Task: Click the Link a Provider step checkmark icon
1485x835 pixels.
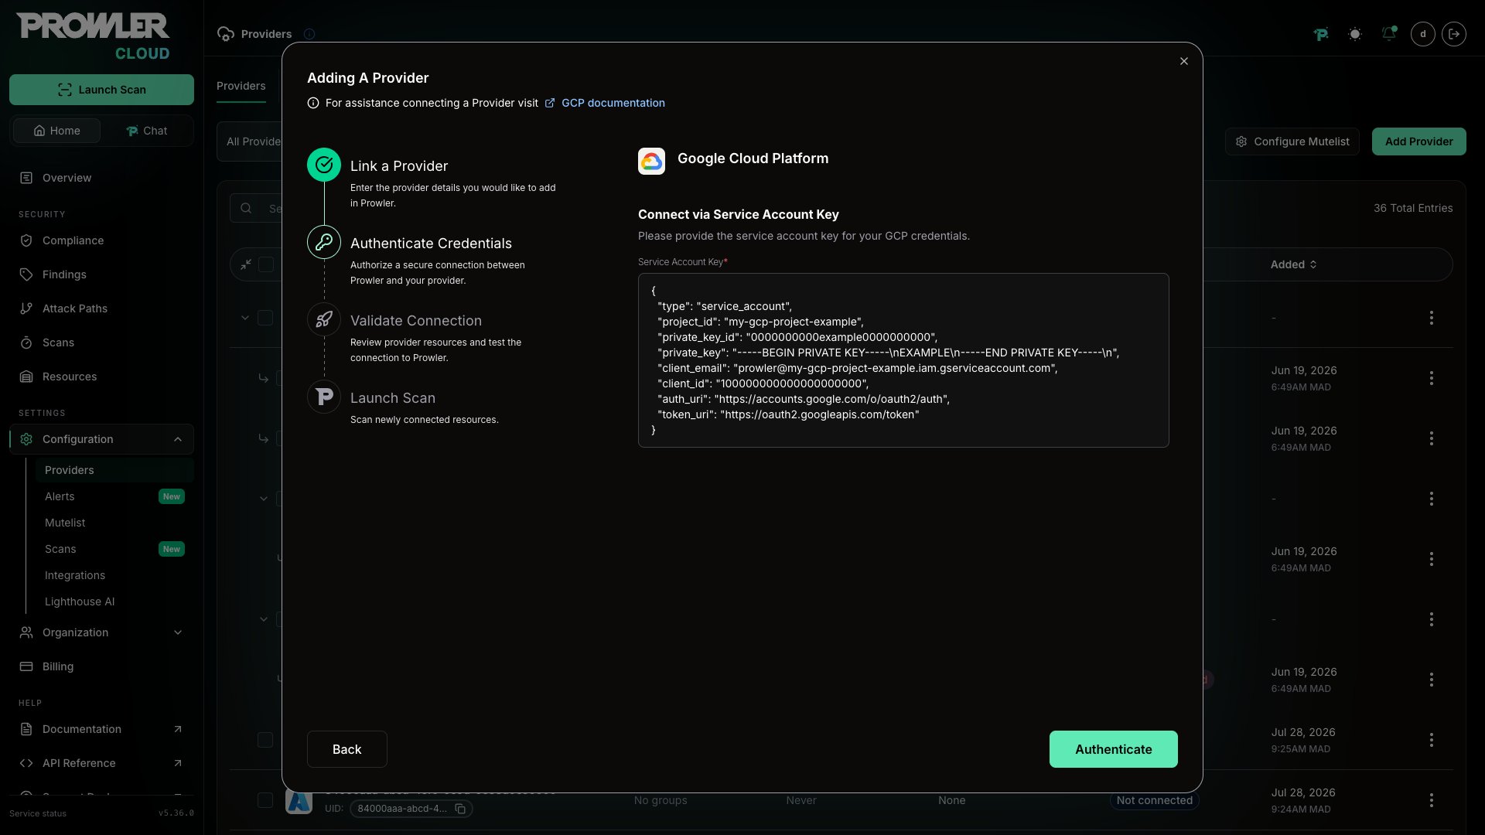Action: [324, 165]
